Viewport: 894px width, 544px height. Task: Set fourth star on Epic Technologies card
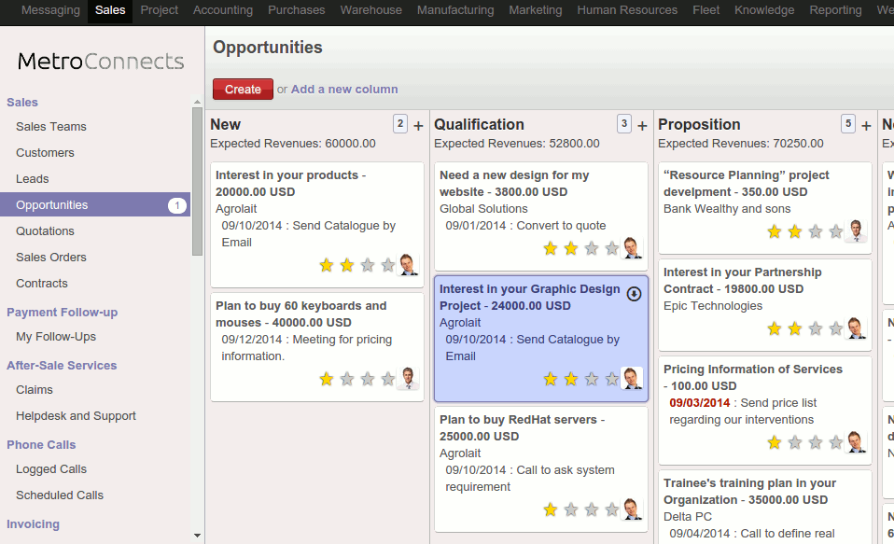click(x=836, y=328)
